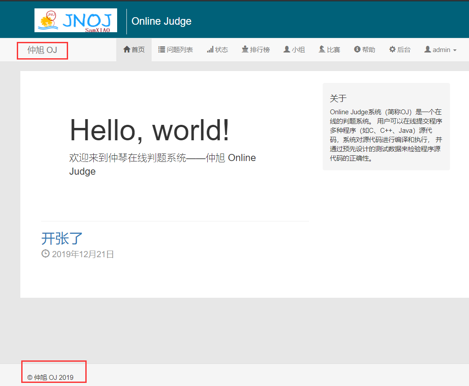
Task: Open the 开张了 news post
Action: click(x=62, y=238)
